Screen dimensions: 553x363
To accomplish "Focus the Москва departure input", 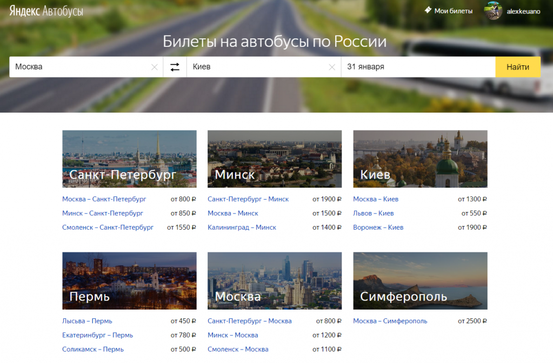I will coord(81,67).
